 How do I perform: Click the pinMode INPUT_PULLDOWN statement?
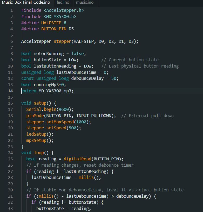[x=71, y=116]
